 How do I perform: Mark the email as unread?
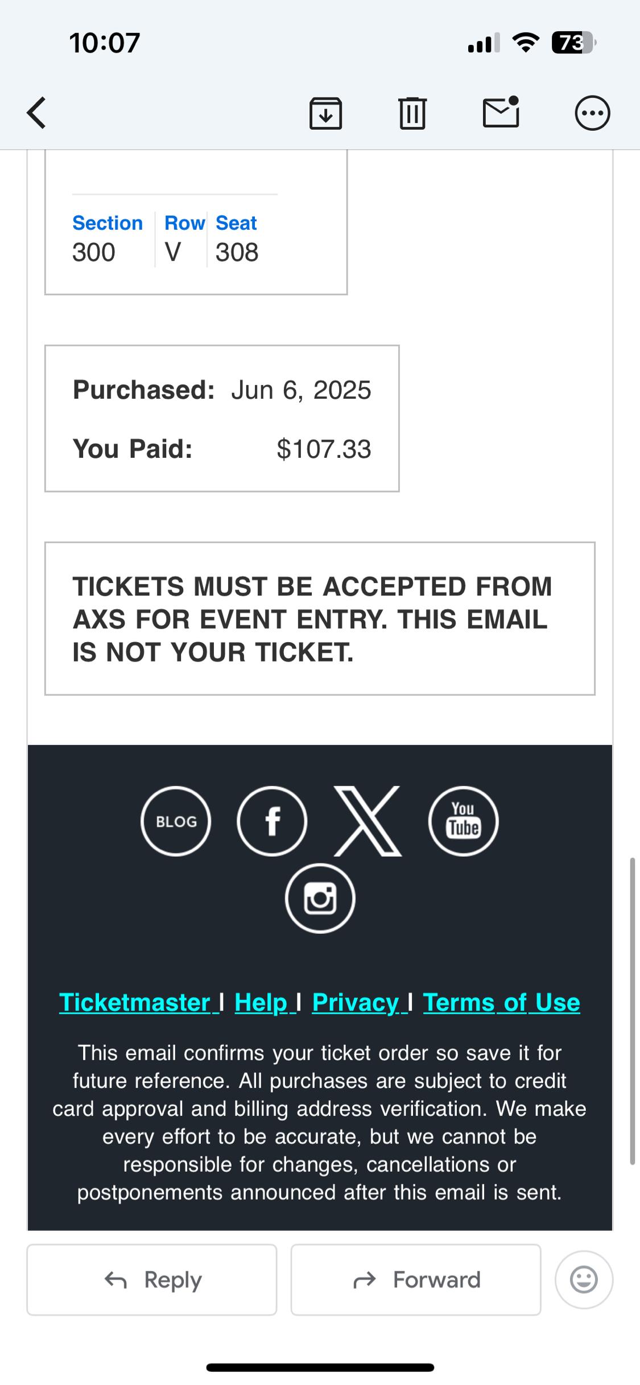(x=501, y=111)
